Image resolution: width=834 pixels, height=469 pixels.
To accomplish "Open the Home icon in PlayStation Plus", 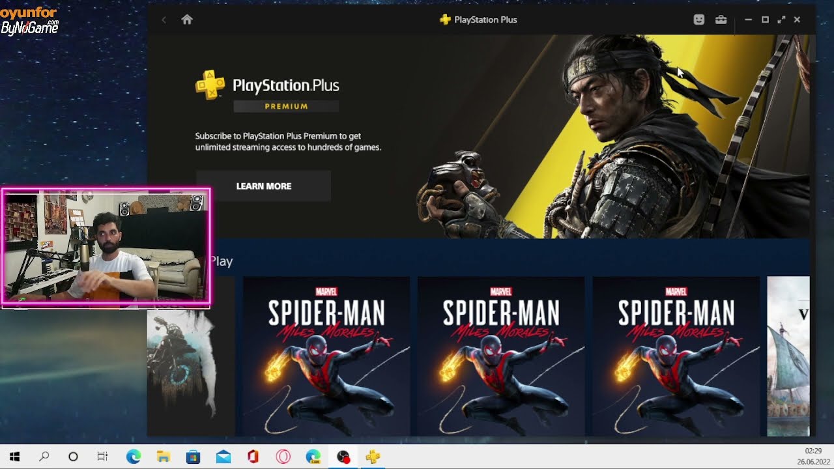I will tap(187, 20).
